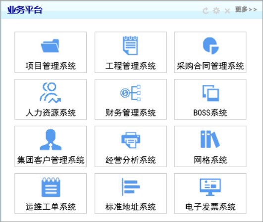Open the 项目管理系统 folder icon
Screen dimensions: 263x222
pyautogui.click(x=50, y=46)
